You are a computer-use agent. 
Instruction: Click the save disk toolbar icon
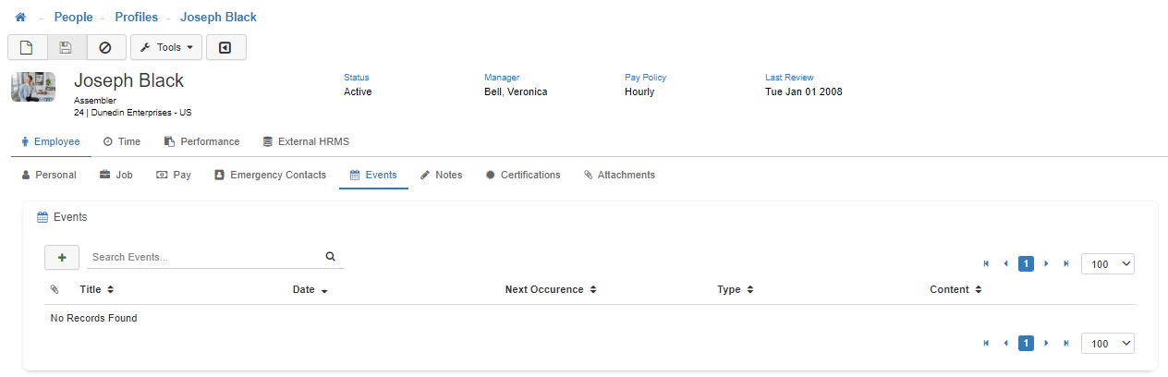(66, 47)
